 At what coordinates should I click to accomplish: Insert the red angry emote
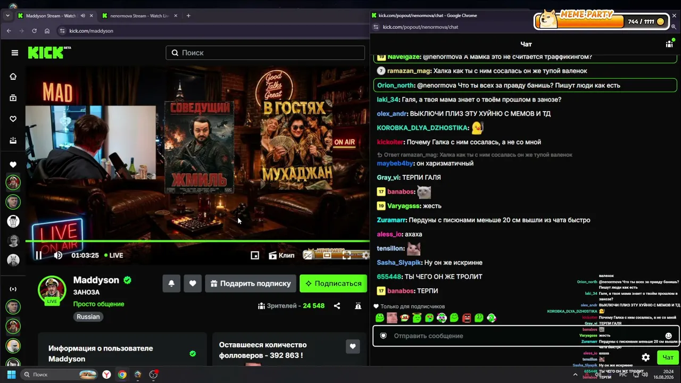point(467,318)
